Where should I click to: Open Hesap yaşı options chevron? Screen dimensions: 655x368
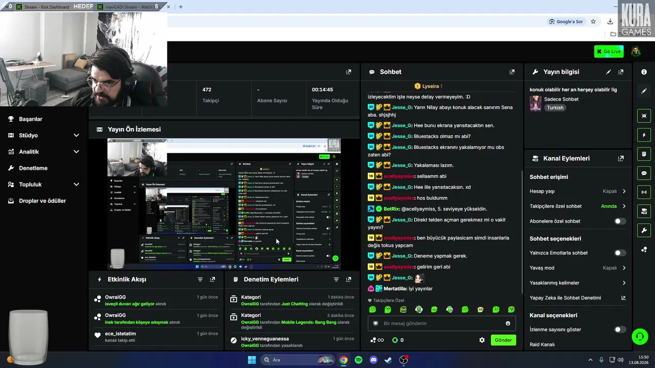pyautogui.click(x=624, y=191)
